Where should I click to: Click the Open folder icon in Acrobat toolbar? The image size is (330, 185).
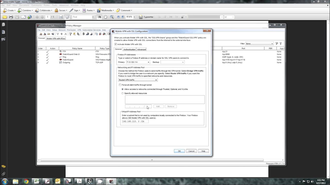[5, 17]
